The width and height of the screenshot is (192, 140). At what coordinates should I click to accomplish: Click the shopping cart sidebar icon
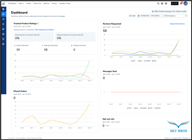[3, 19]
